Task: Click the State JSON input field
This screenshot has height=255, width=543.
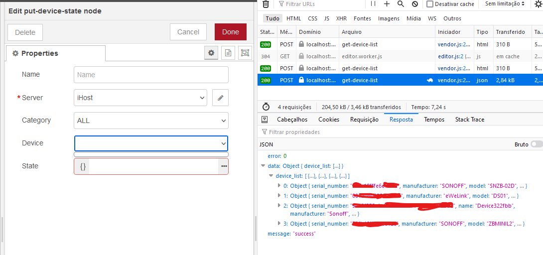Action: coord(154,166)
